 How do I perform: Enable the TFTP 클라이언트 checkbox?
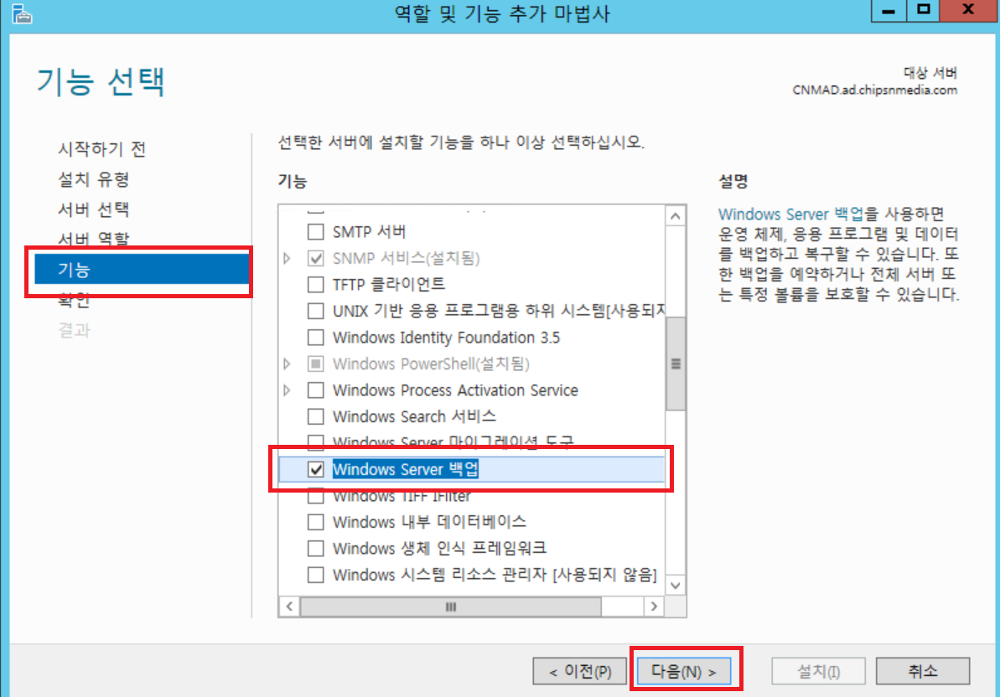[x=316, y=284]
